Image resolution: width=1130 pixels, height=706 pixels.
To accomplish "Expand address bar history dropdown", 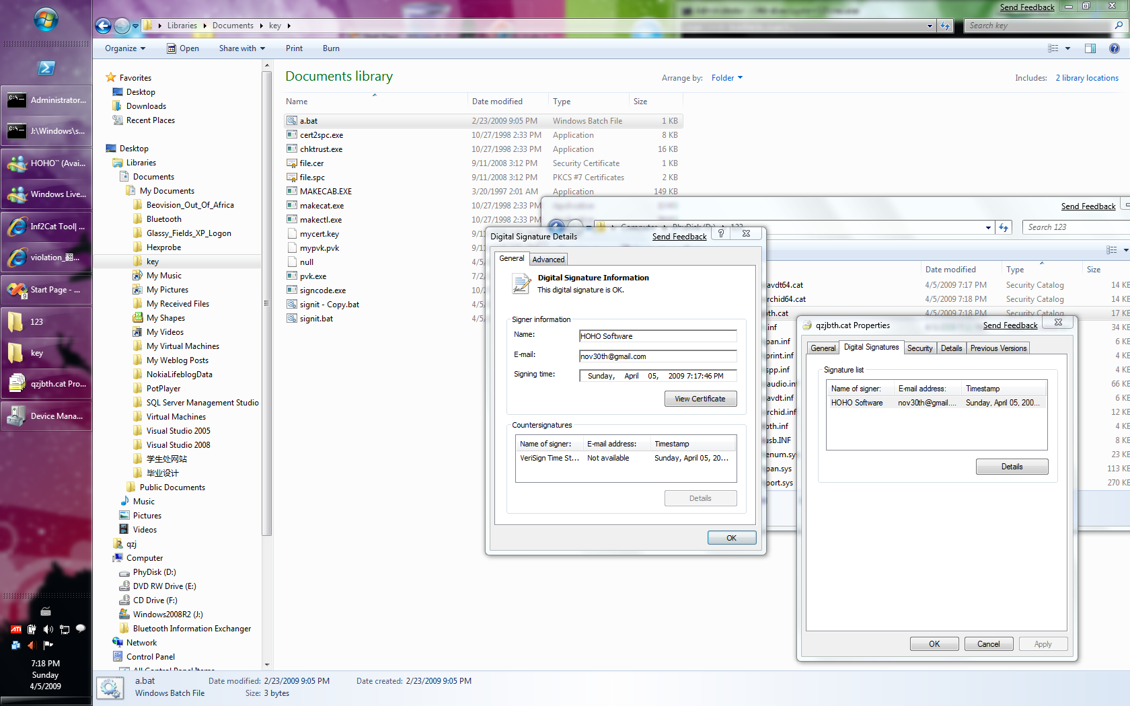I will click(930, 26).
